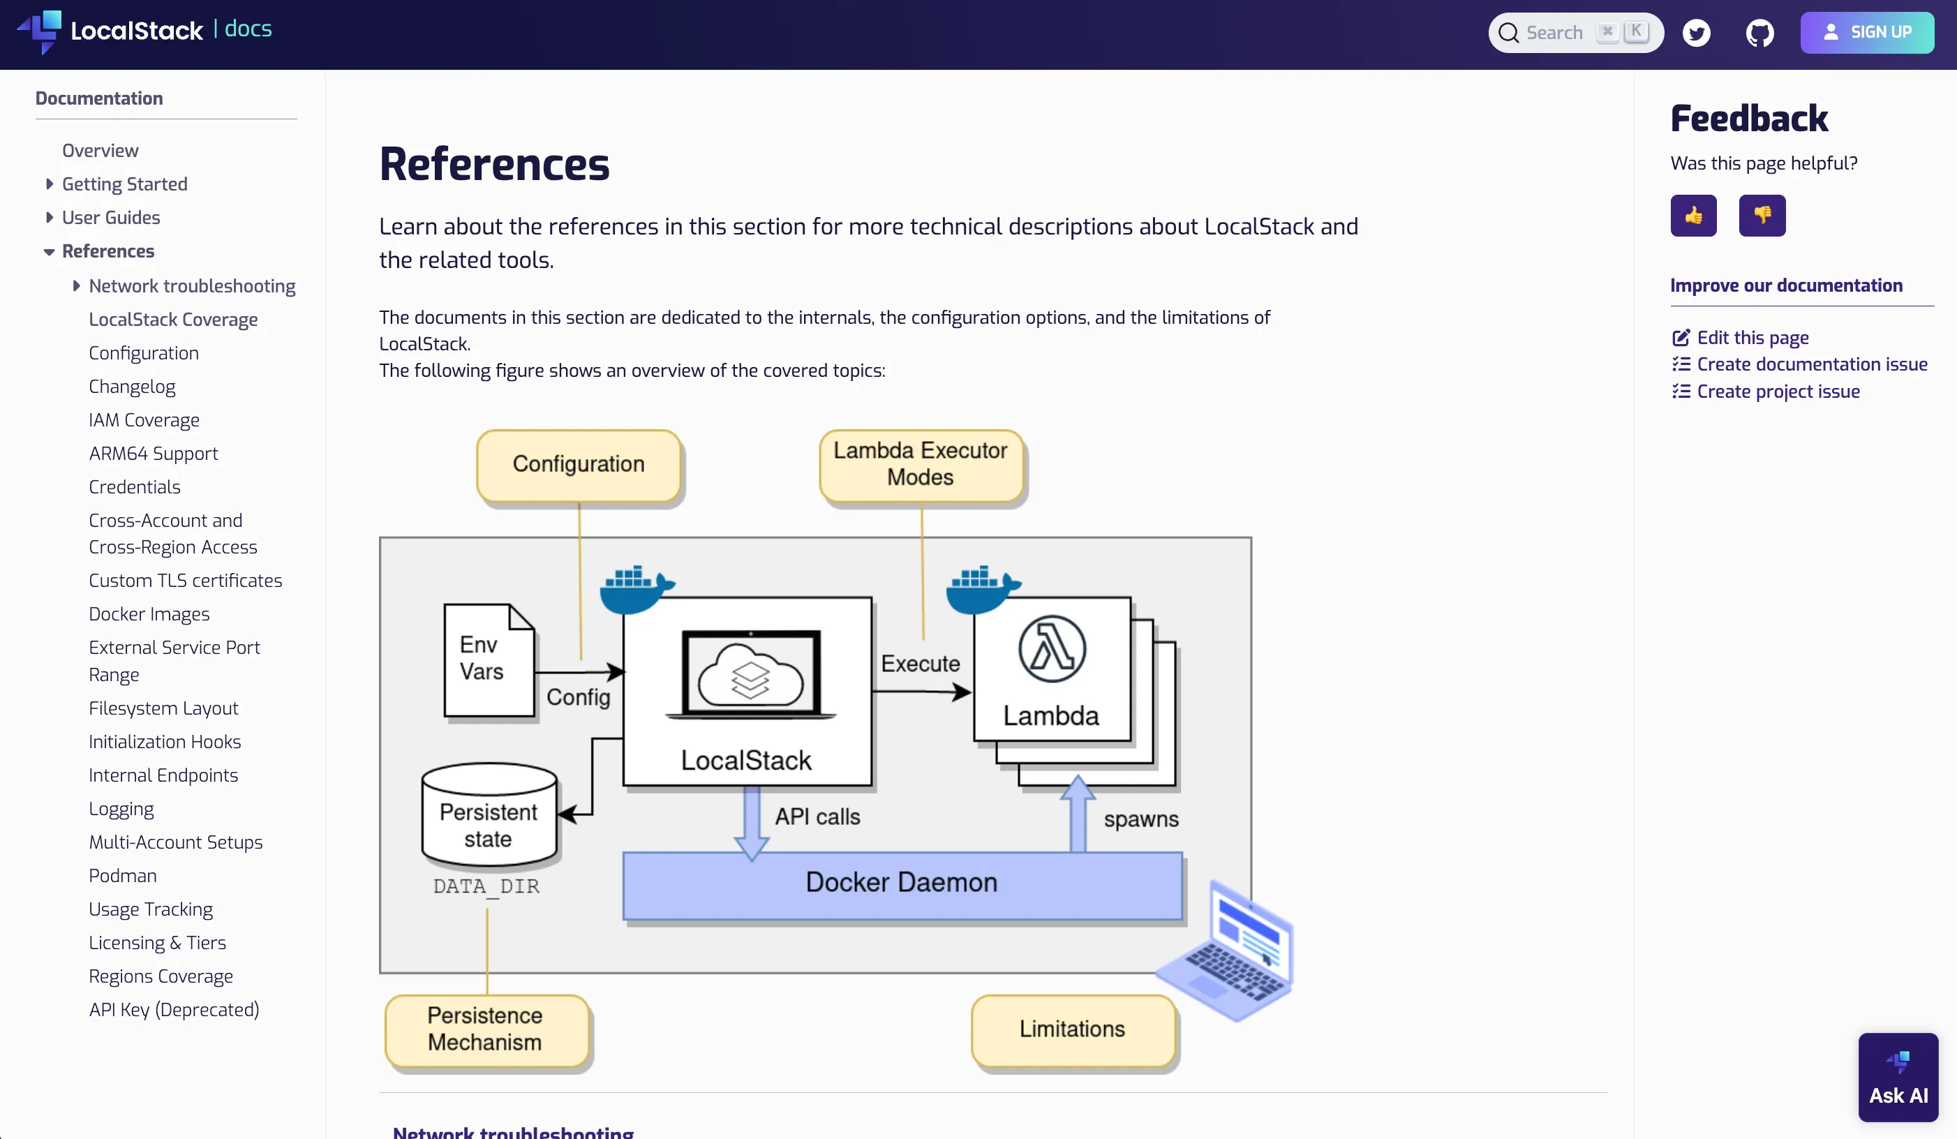Screen dimensions: 1957x1139
Task: Open the GitHub icon in the top bar
Action: (x=1759, y=33)
